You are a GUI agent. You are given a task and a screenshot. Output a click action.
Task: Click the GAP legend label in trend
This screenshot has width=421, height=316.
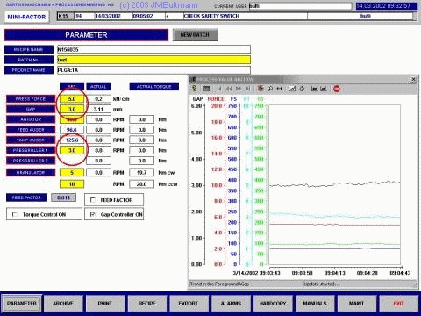pyautogui.click(x=198, y=99)
